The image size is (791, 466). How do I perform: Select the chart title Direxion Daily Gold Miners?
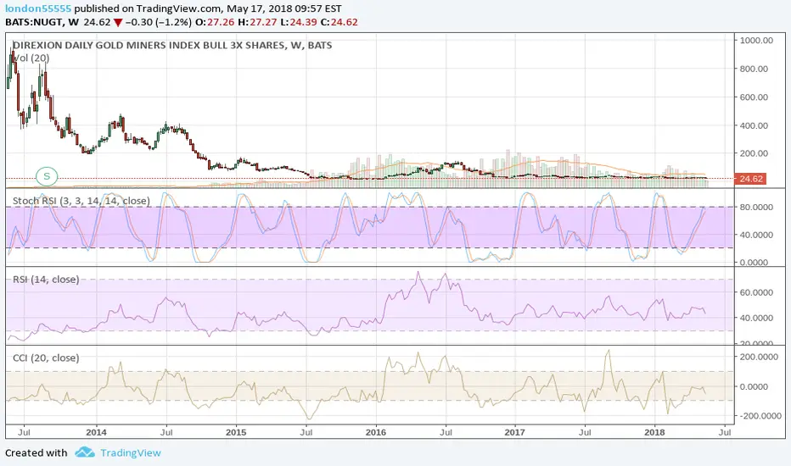click(172, 46)
